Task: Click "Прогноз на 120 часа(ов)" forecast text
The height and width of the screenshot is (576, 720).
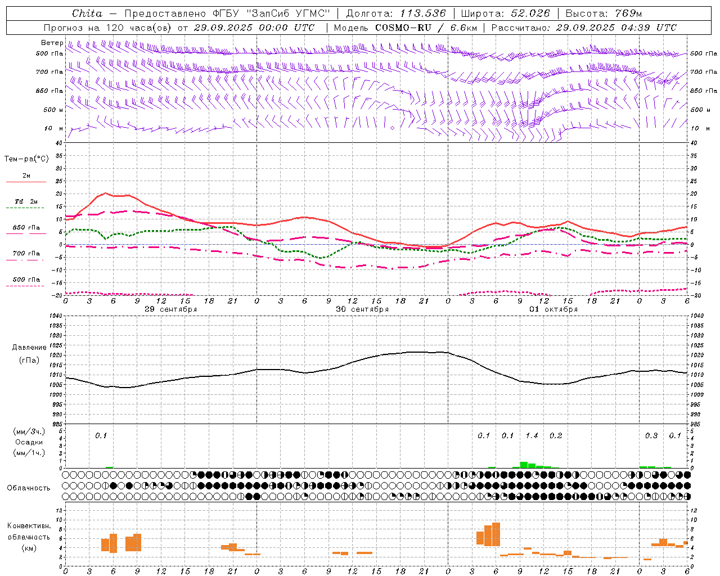Action: [108, 28]
